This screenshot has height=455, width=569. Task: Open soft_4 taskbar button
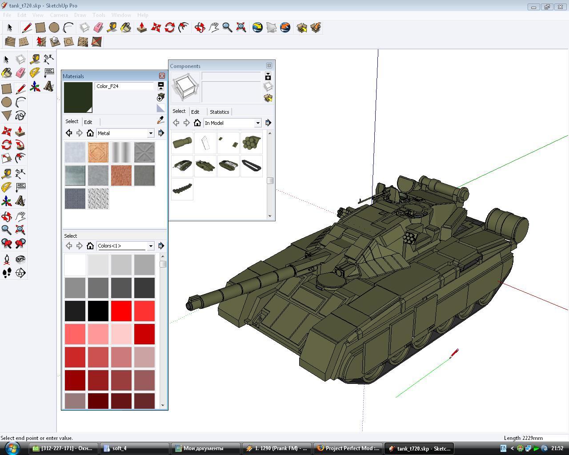coord(134,448)
